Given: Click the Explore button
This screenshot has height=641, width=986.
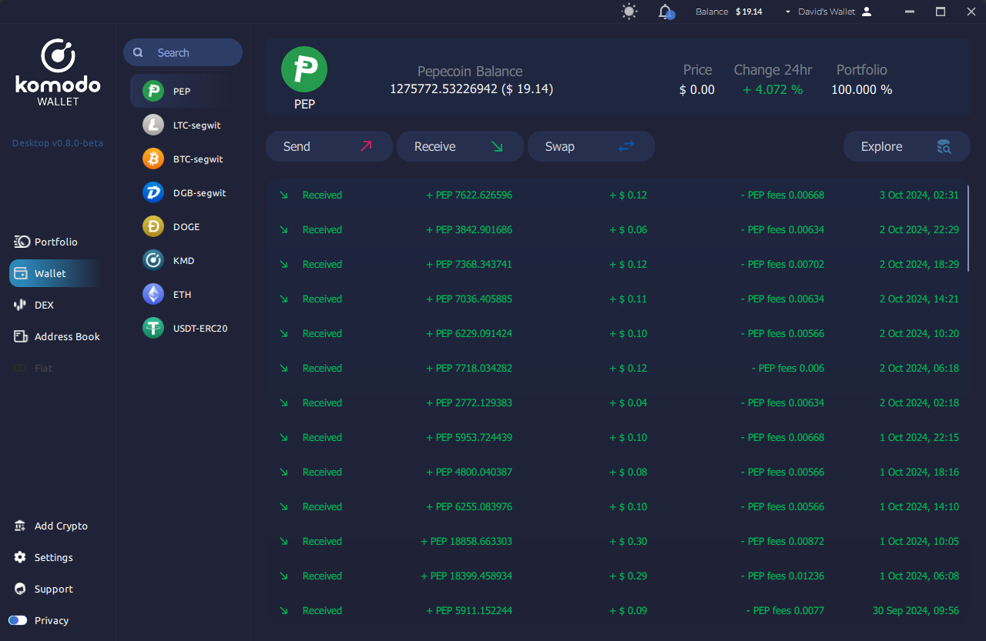Looking at the screenshot, I should click(907, 146).
